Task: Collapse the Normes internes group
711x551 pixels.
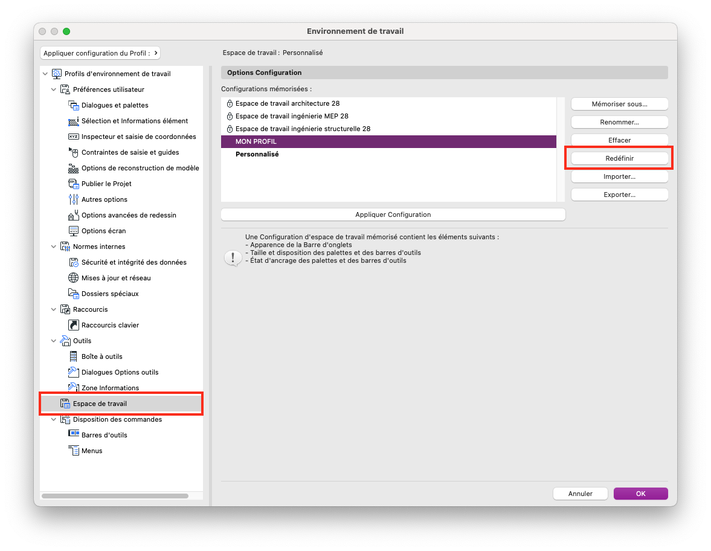Action: [54, 246]
